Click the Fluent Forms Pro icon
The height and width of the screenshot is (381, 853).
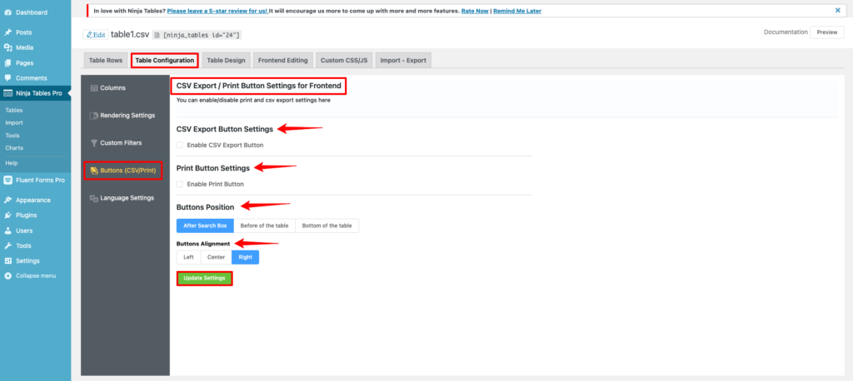(x=8, y=181)
